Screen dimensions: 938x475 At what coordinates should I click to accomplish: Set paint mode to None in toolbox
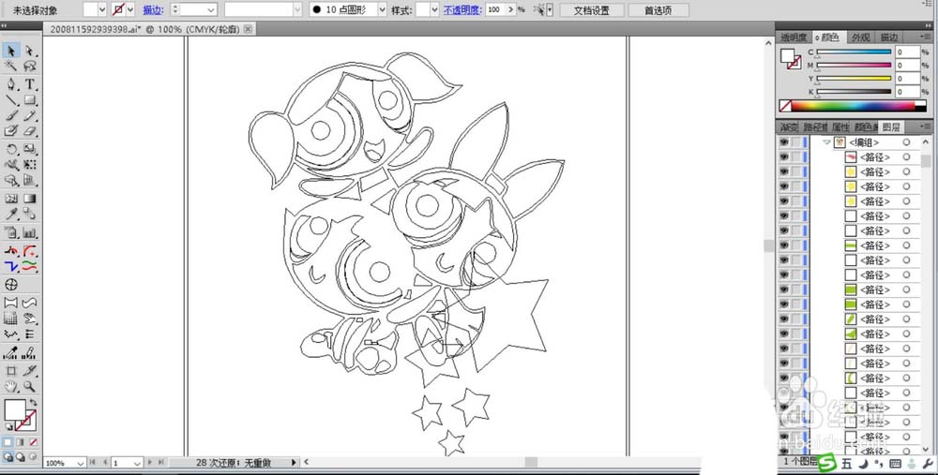(33, 442)
